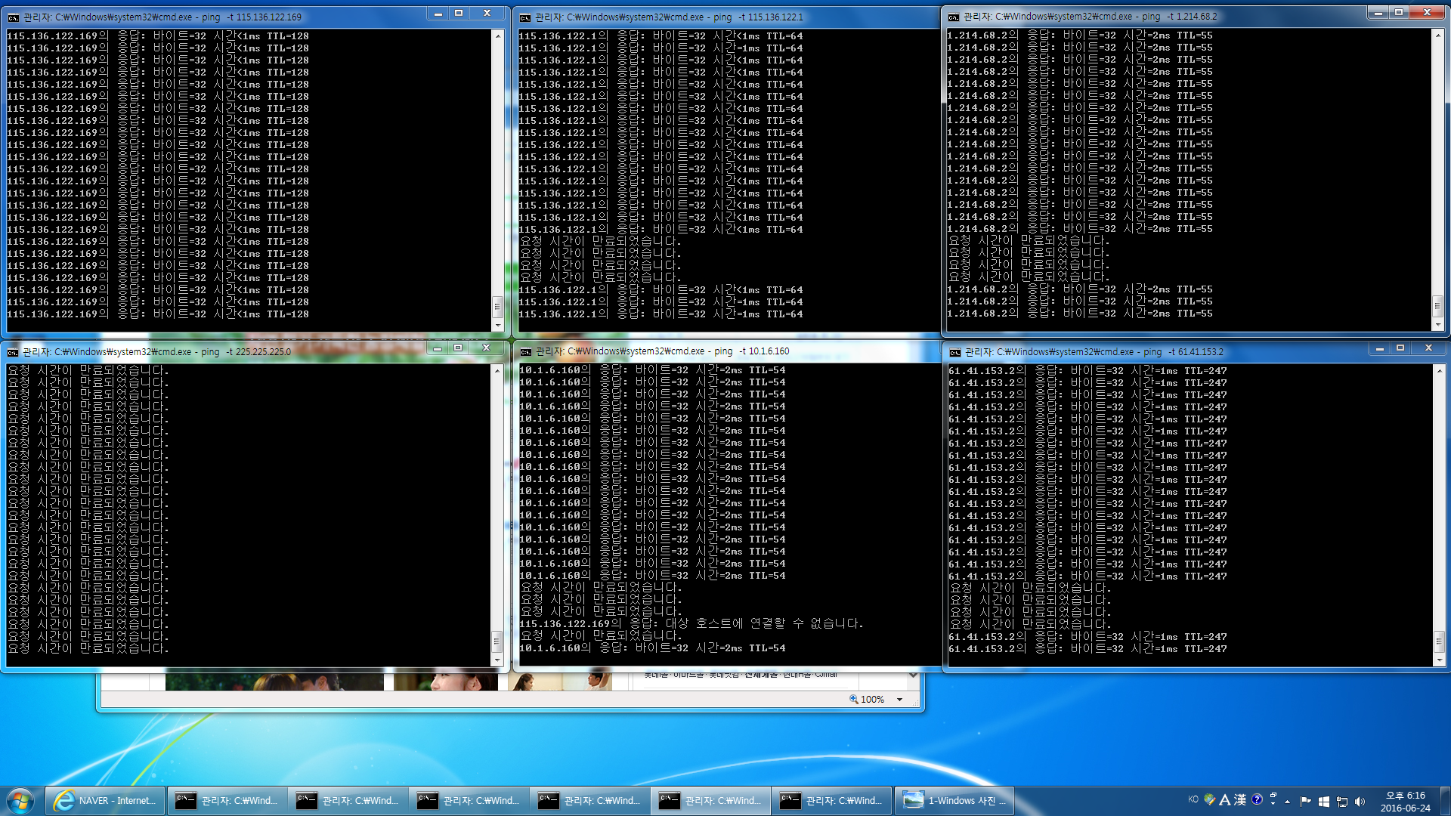Click the volume speaker tray icon
Viewport: 1451px width, 816px height.
[x=1360, y=801]
